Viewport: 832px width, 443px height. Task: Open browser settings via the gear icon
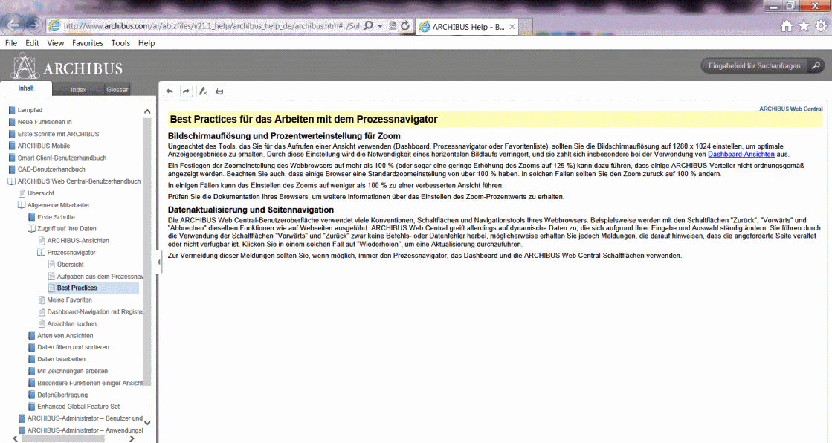click(x=822, y=25)
